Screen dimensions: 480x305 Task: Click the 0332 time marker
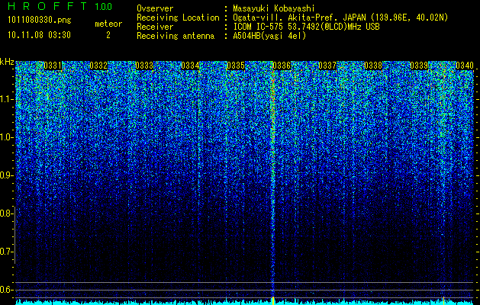[98, 66]
